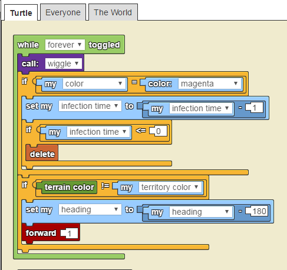Open the 'forever' dropdown in while block

65,45
